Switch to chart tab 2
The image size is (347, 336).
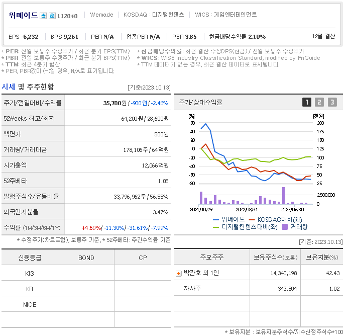click(x=319, y=102)
